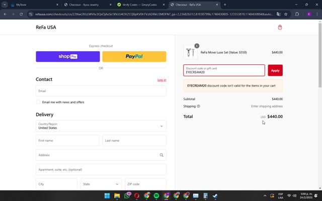Open WhatsApp from the taskbar
Image resolution: width=322 pixels, height=201 pixels.
pos(127,196)
